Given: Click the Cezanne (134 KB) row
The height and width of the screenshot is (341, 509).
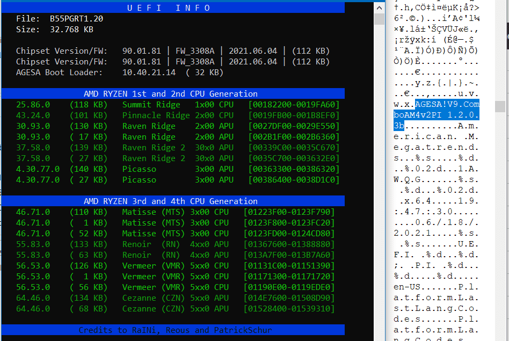Looking at the screenshot, I should coord(175,298).
